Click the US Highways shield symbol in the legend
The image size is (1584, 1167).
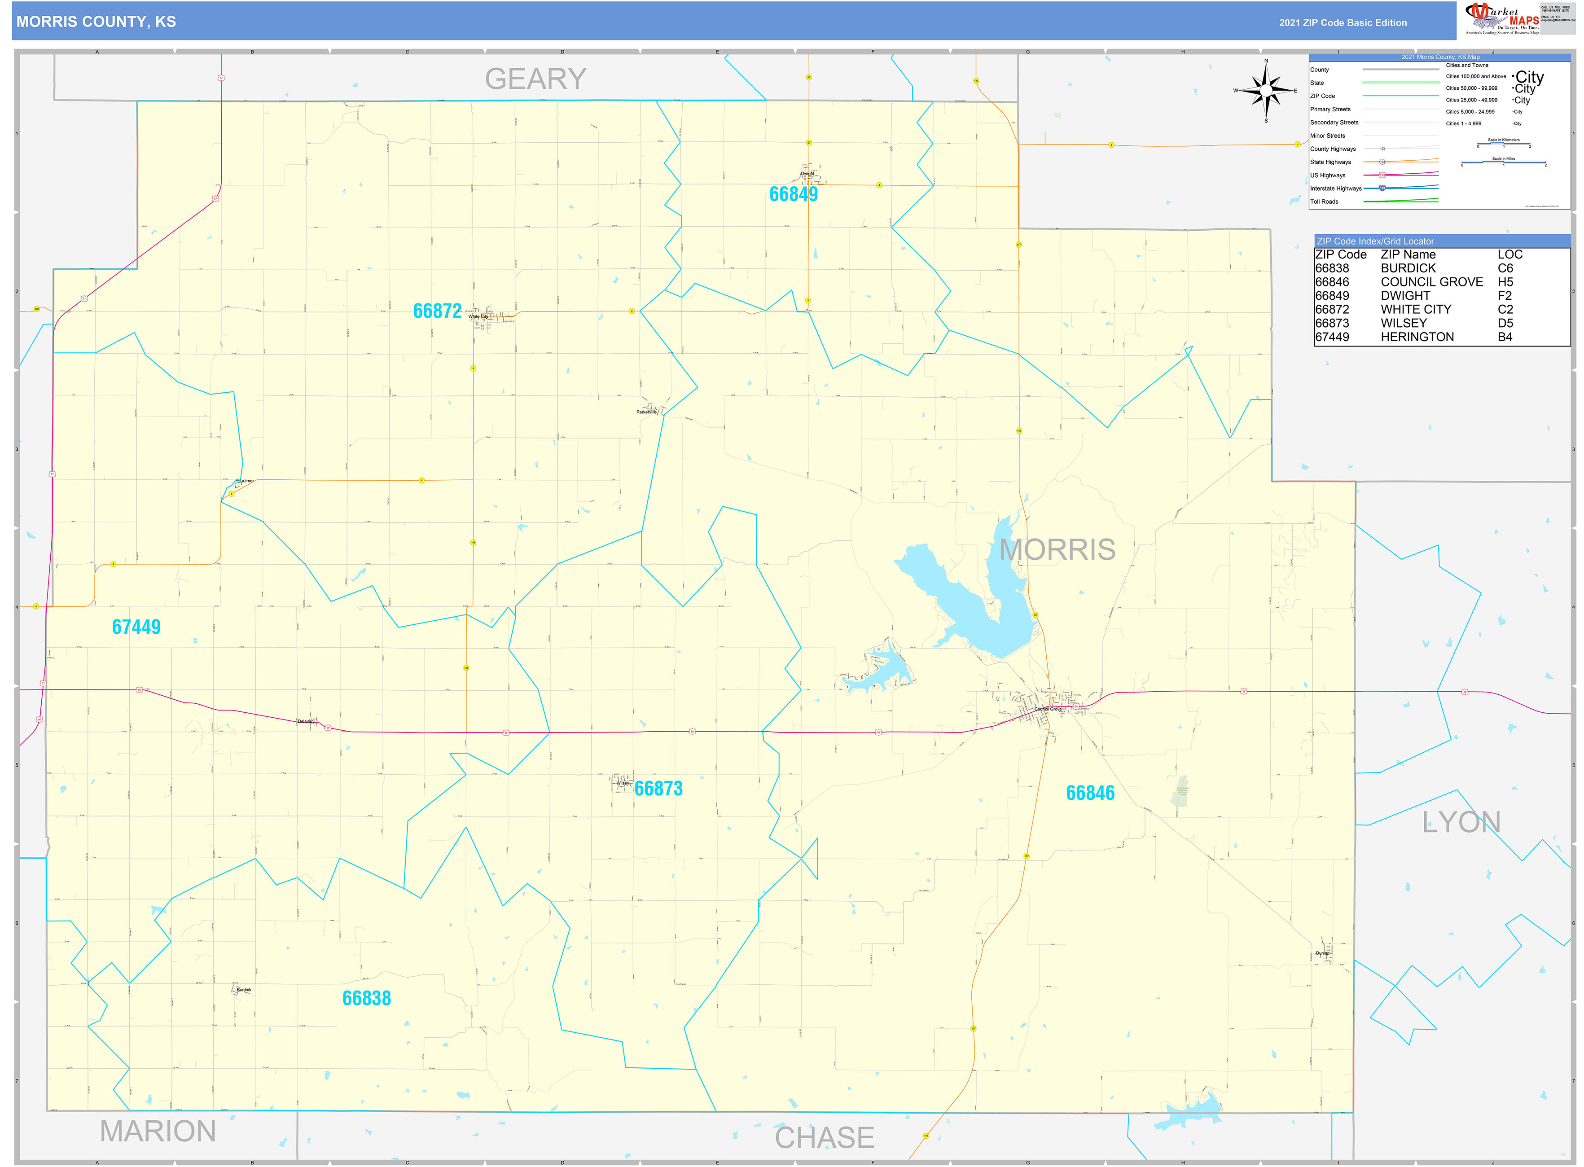click(x=1382, y=175)
